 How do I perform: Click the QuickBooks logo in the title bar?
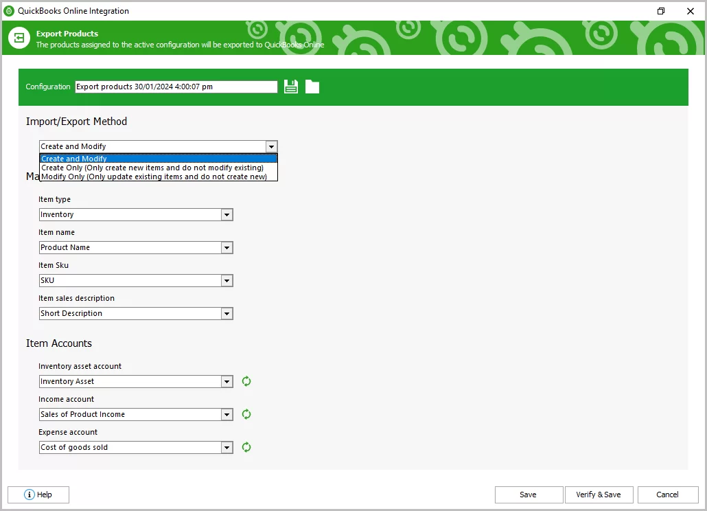[9, 10]
